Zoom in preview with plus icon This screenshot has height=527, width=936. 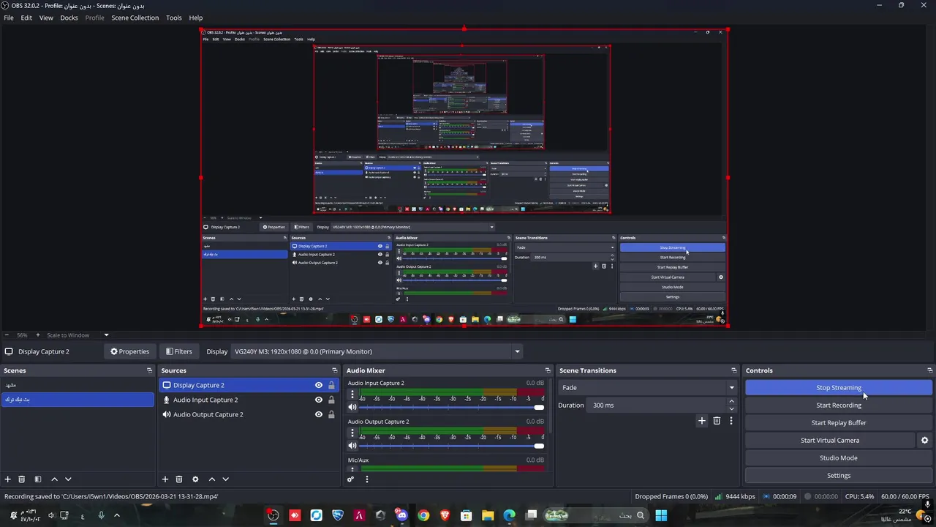38,335
